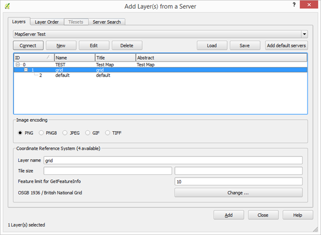Click the first Tile size input field

108,171
